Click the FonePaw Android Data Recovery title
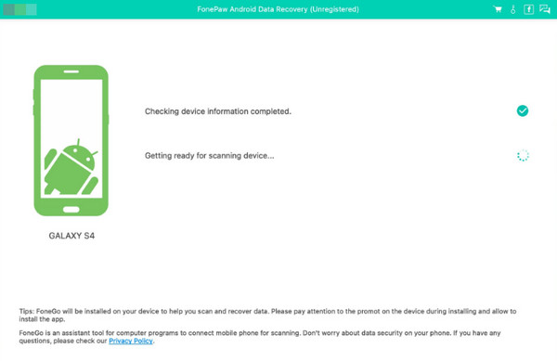The height and width of the screenshot is (361, 557). coord(278,9)
